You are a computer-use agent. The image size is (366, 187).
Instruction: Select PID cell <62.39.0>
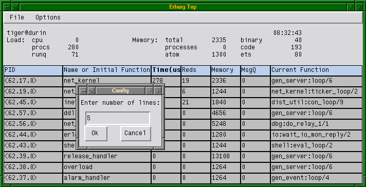click(33, 157)
